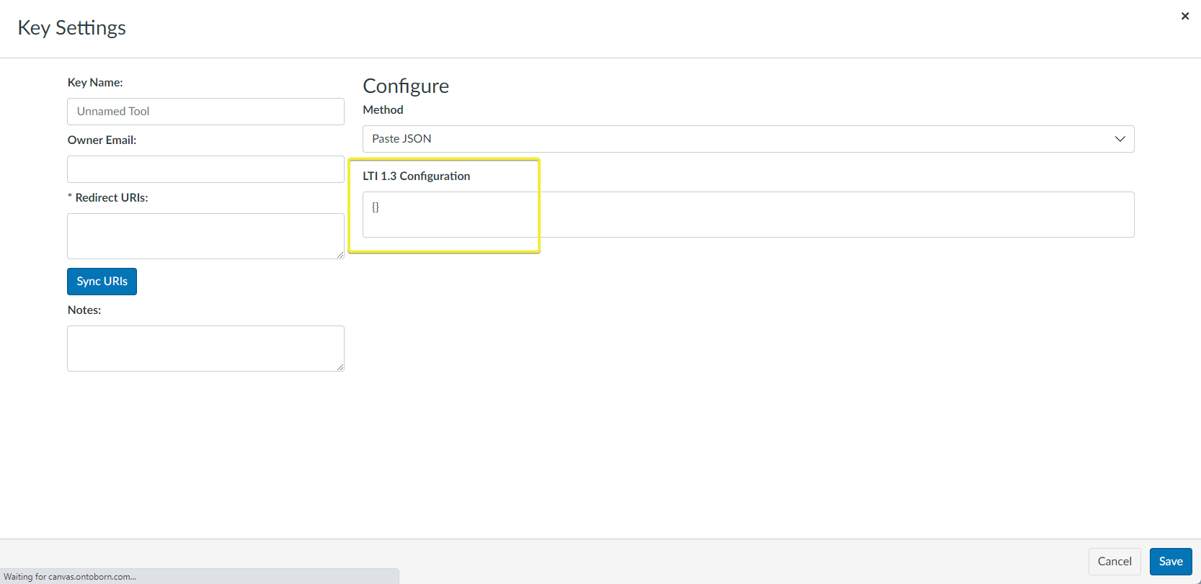Click the Sync URIs button
Image resolution: width=1201 pixels, height=584 pixels.
(x=102, y=282)
